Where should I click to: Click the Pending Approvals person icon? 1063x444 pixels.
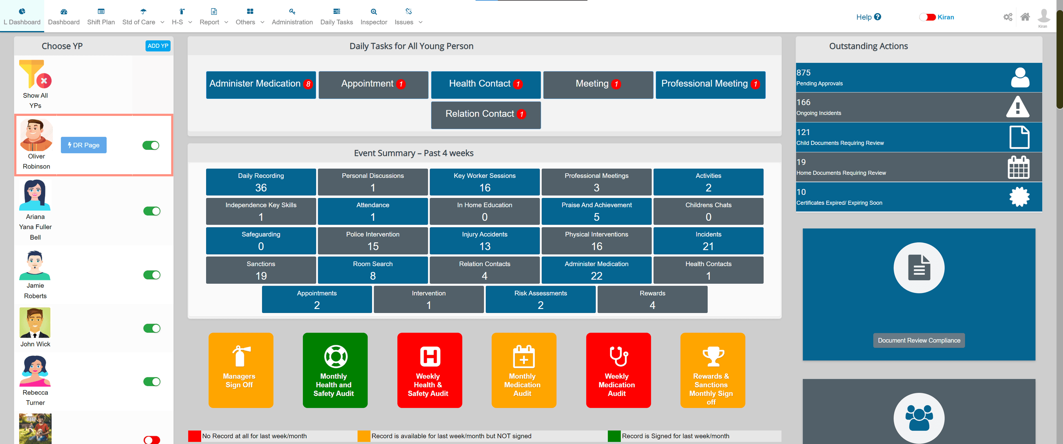click(x=1019, y=78)
